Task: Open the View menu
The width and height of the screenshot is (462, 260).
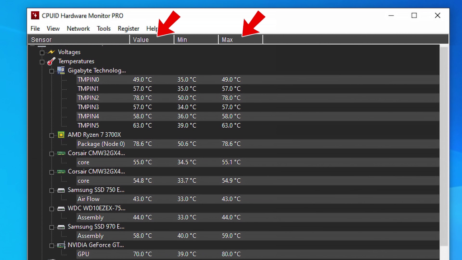Action: [x=53, y=28]
